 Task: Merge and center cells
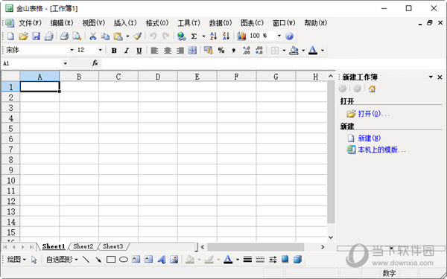pyautogui.click(x=192, y=51)
